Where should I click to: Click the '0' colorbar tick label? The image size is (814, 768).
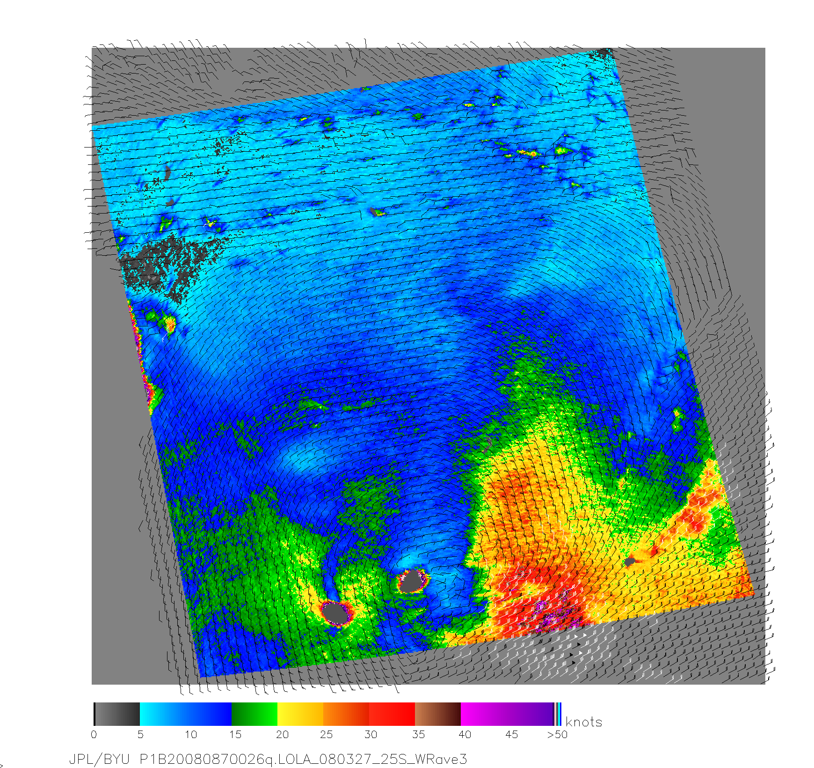pos(94,734)
